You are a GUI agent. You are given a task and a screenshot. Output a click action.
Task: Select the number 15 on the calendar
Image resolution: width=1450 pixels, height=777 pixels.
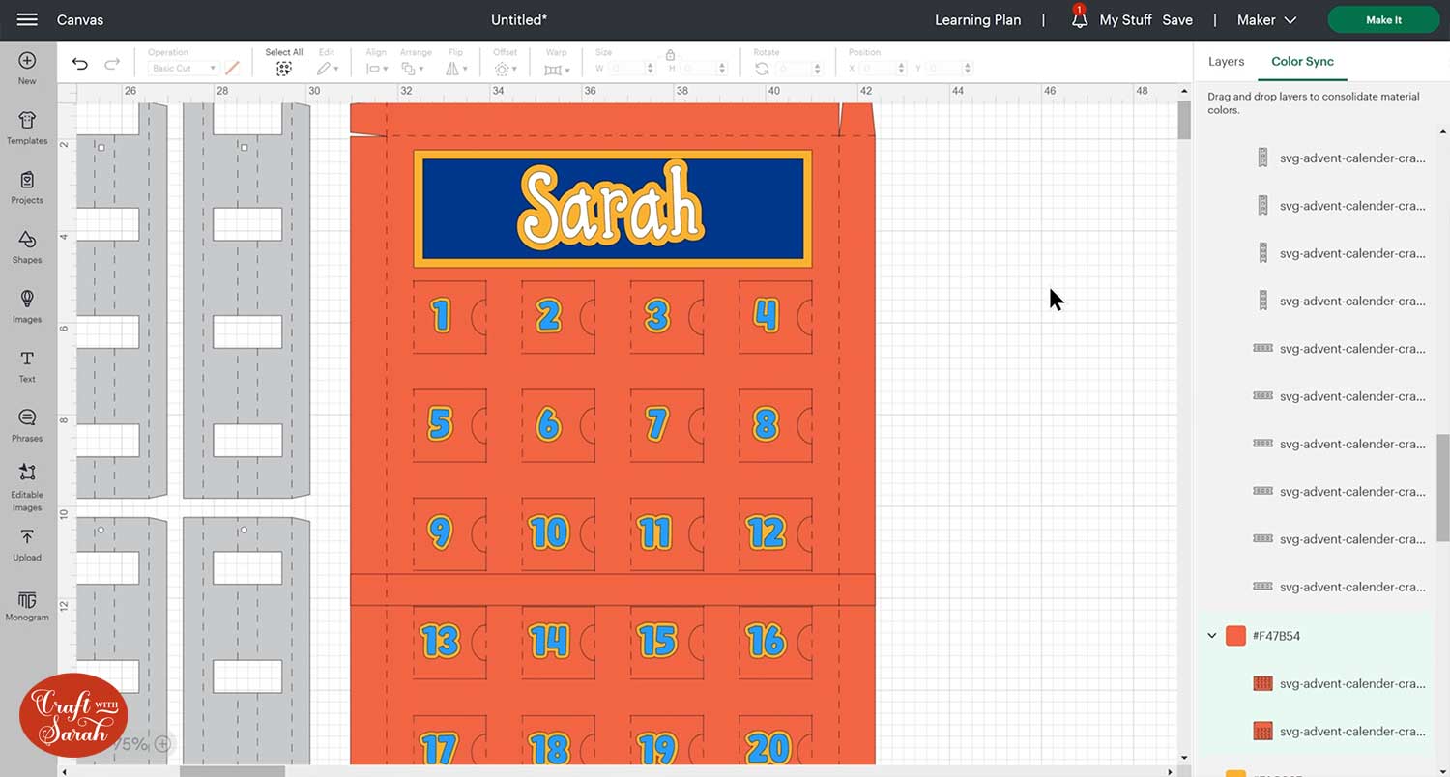click(x=657, y=641)
